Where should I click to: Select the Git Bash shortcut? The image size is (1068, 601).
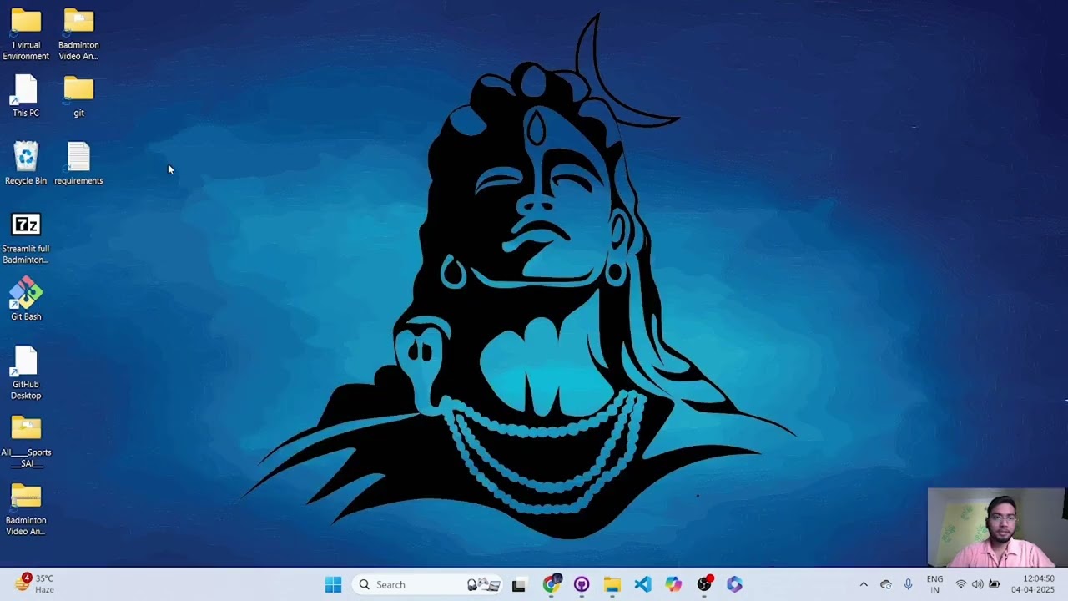click(x=26, y=300)
